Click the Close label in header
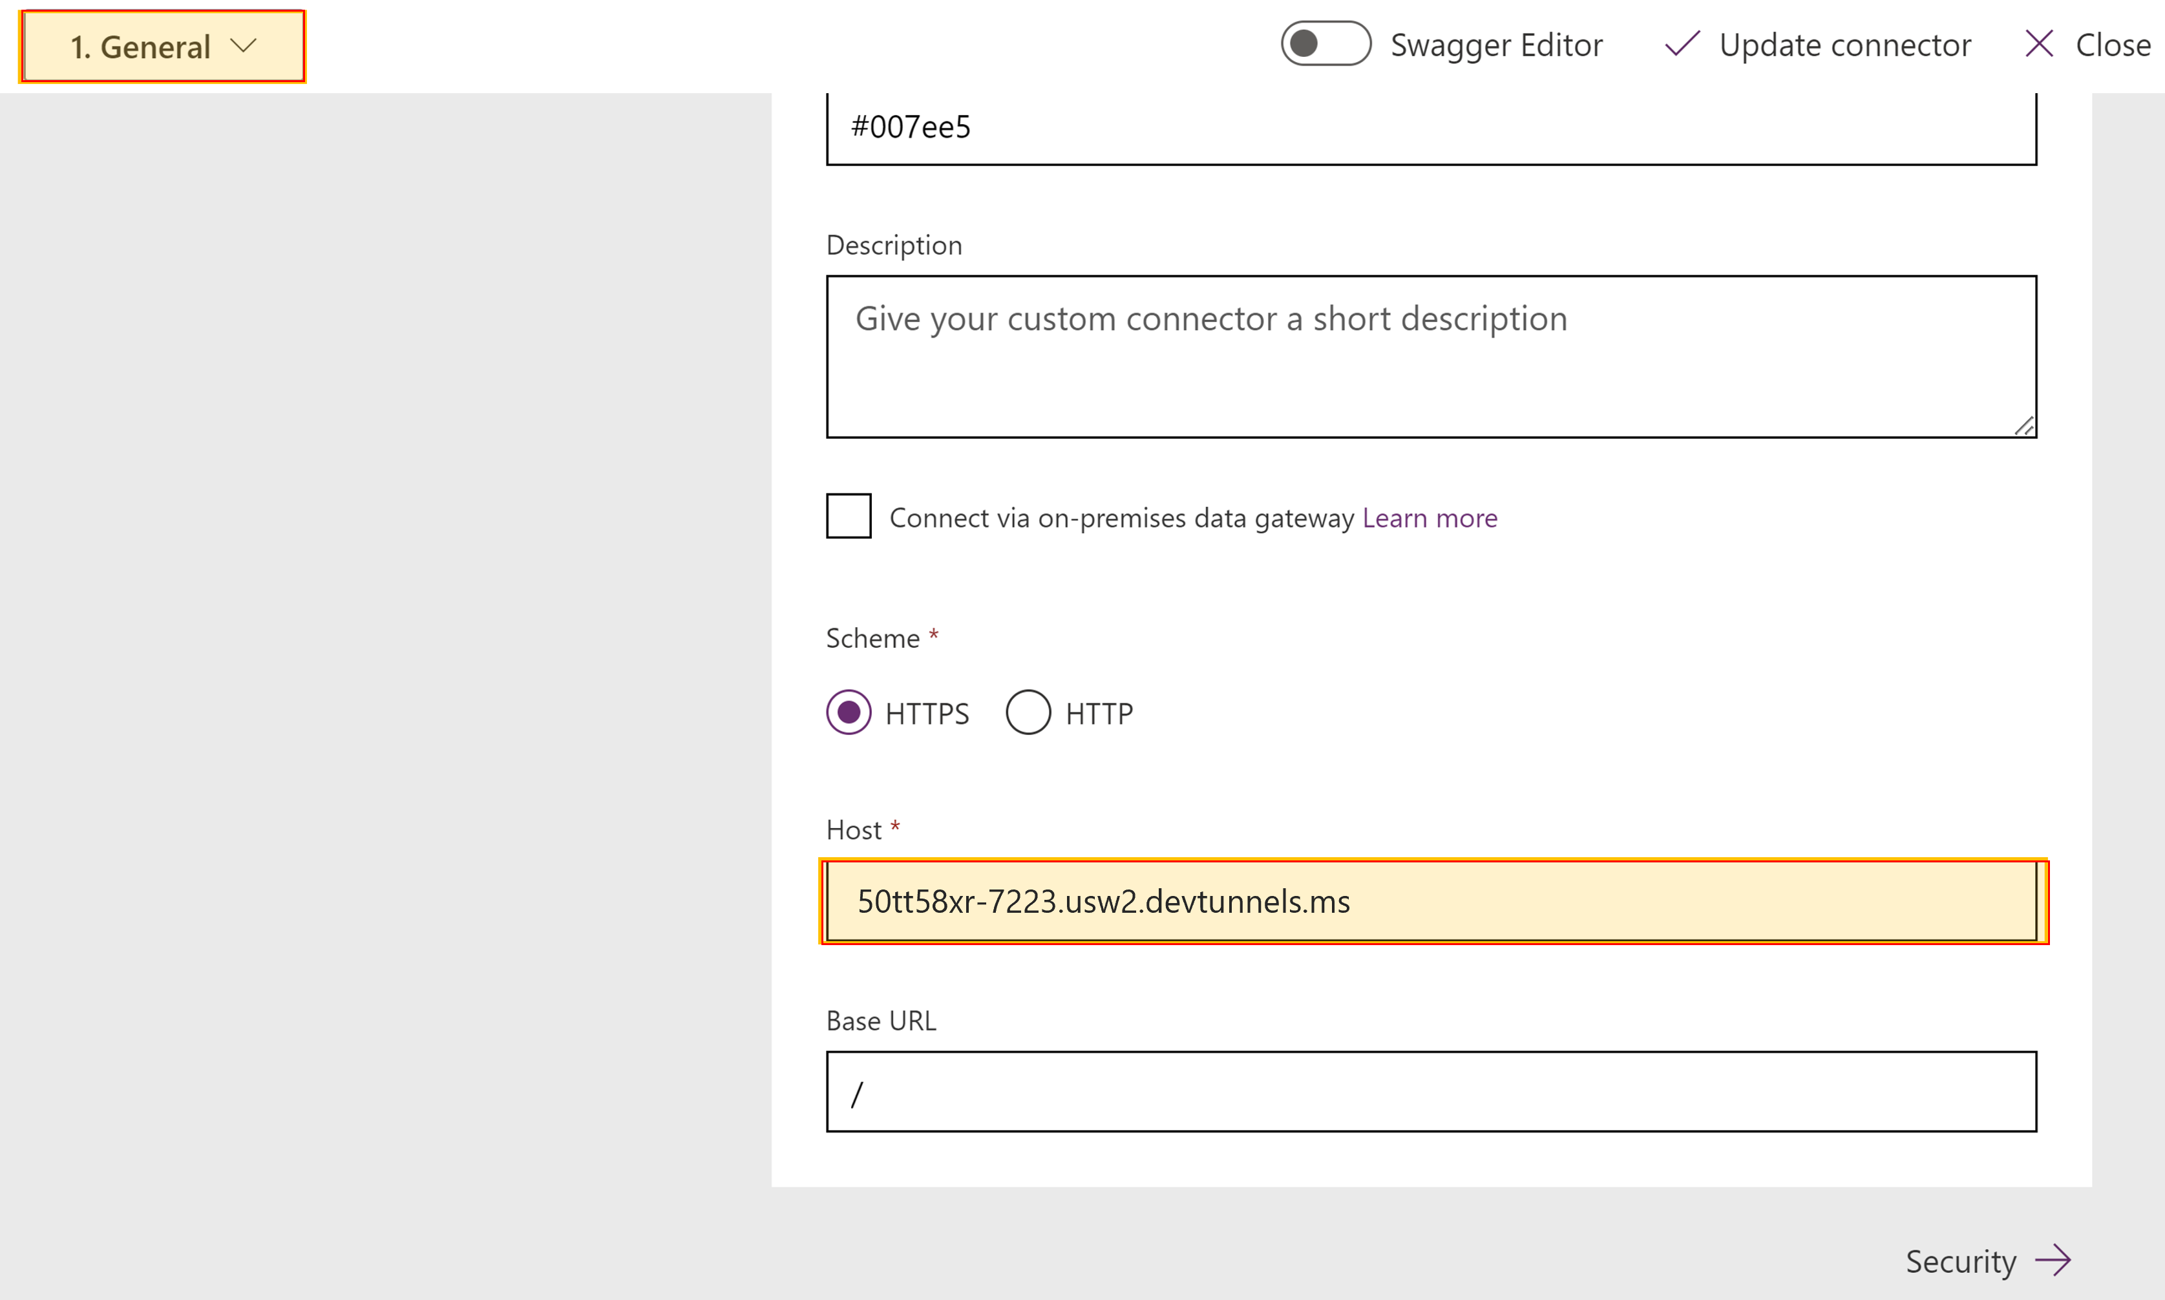The width and height of the screenshot is (2165, 1300). (x=2113, y=45)
